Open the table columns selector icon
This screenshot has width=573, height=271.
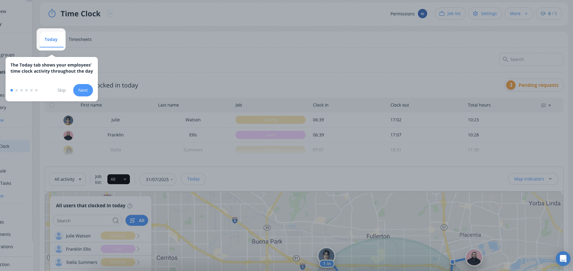click(546, 105)
